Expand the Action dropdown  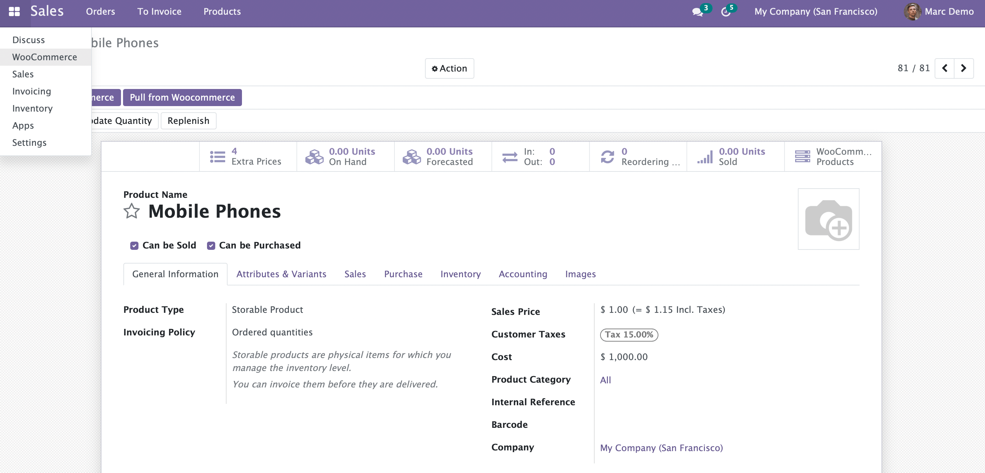click(x=449, y=68)
